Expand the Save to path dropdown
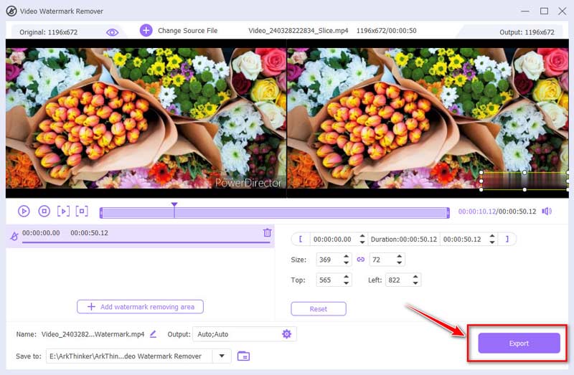The width and height of the screenshot is (574, 375). 222,356
